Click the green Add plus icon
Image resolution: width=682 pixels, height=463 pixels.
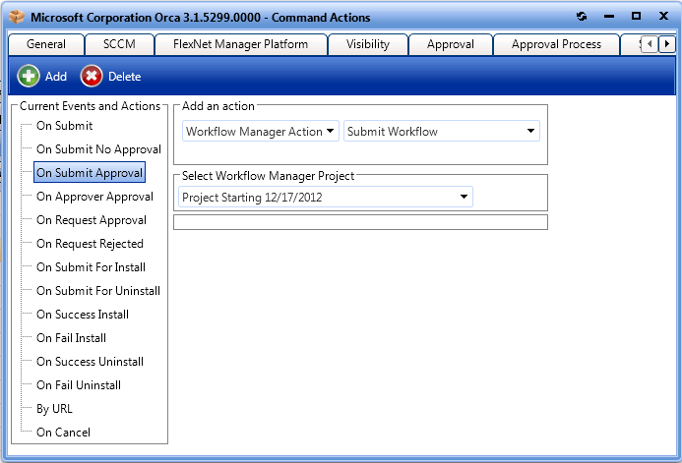(x=30, y=76)
